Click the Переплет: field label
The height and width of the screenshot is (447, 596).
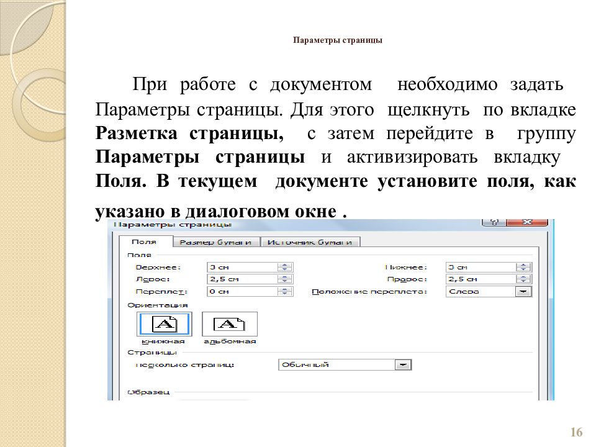(x=161, y=292)
